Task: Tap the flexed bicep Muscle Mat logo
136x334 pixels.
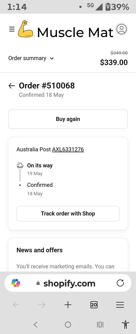Action: pos(26,29)
